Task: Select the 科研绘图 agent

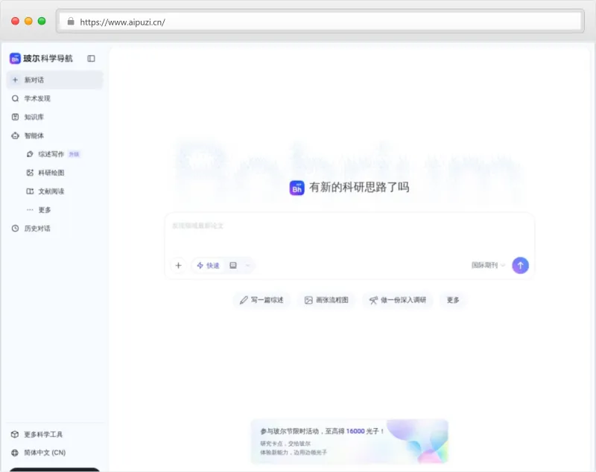Action: point(45,173)
